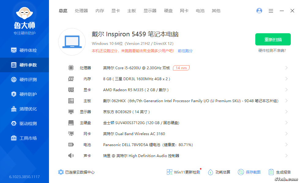This screenshot has height=183, width=300.
Task: Open the hamburger menu icon
Action: tap(271, 11)
